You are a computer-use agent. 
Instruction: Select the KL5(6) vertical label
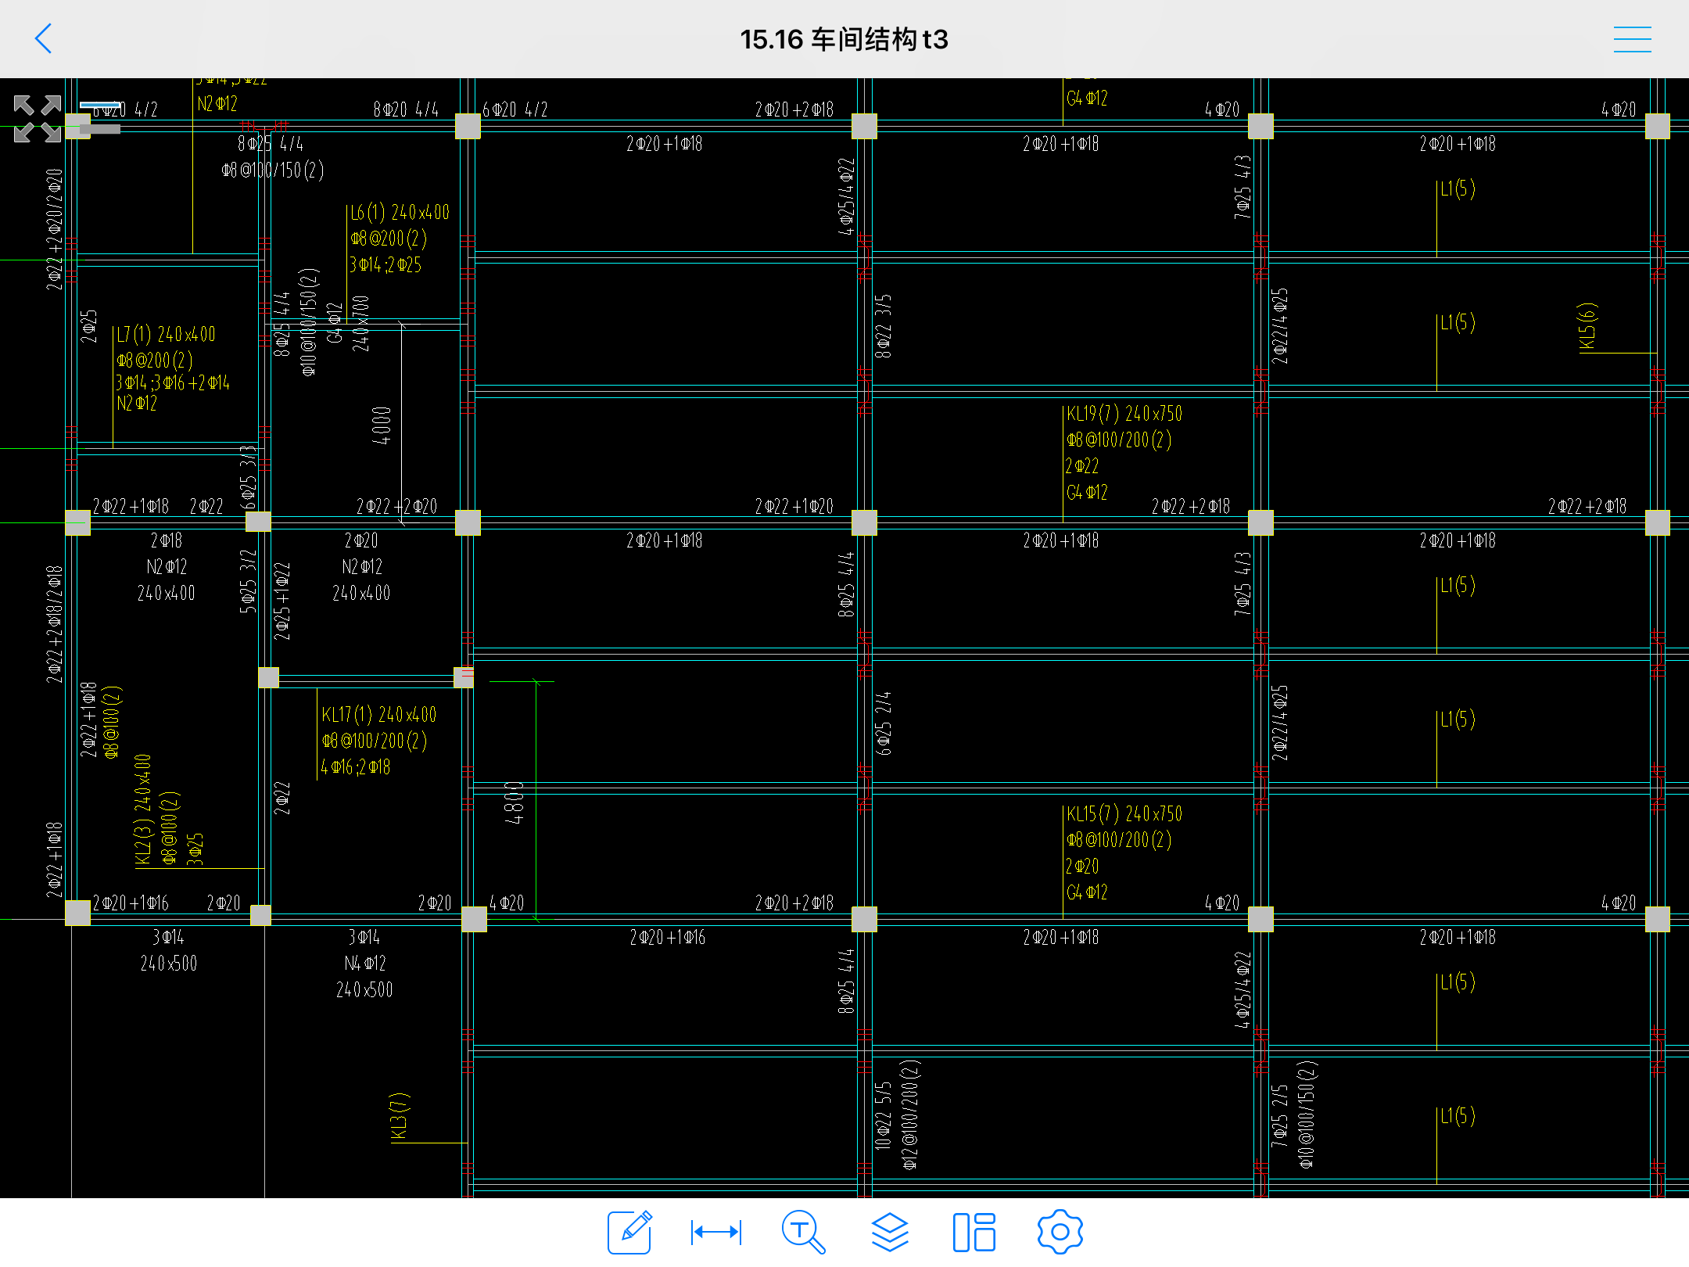tap(1587, 327)
